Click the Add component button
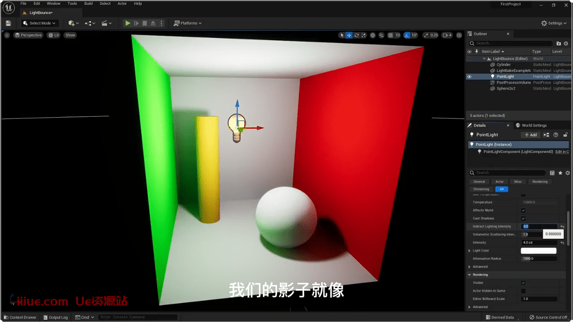The image size is (573, 322). pos(530,135)
